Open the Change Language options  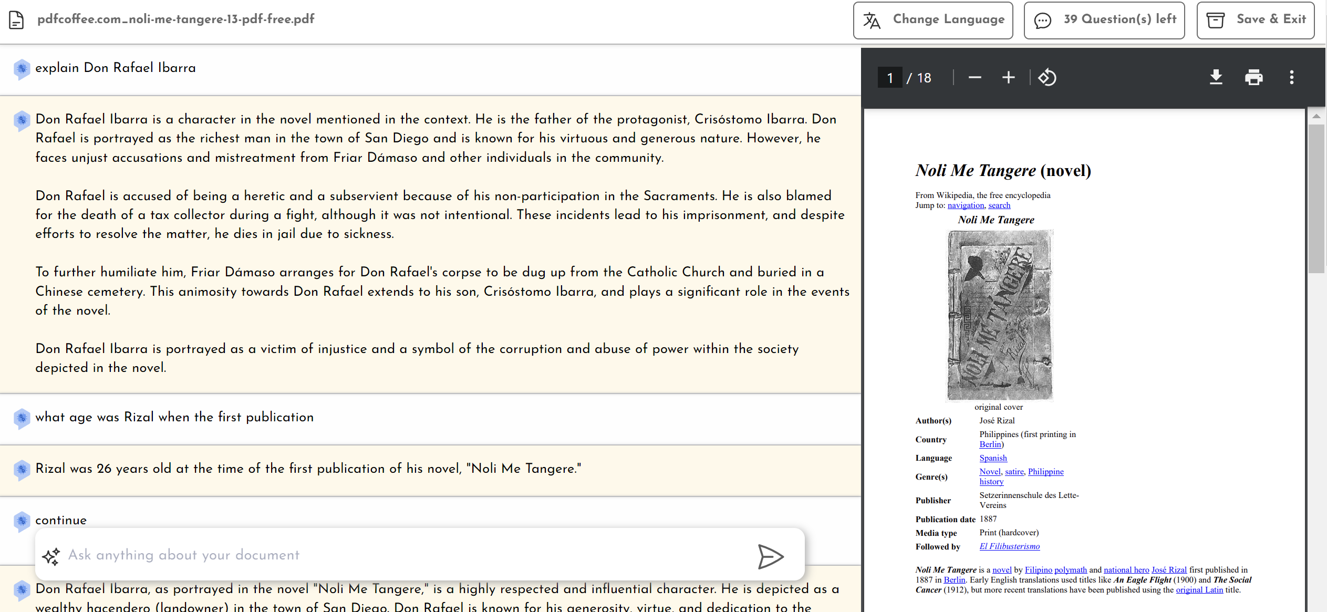click(933, 20)
